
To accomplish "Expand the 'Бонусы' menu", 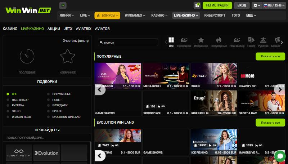I will 107,15.
